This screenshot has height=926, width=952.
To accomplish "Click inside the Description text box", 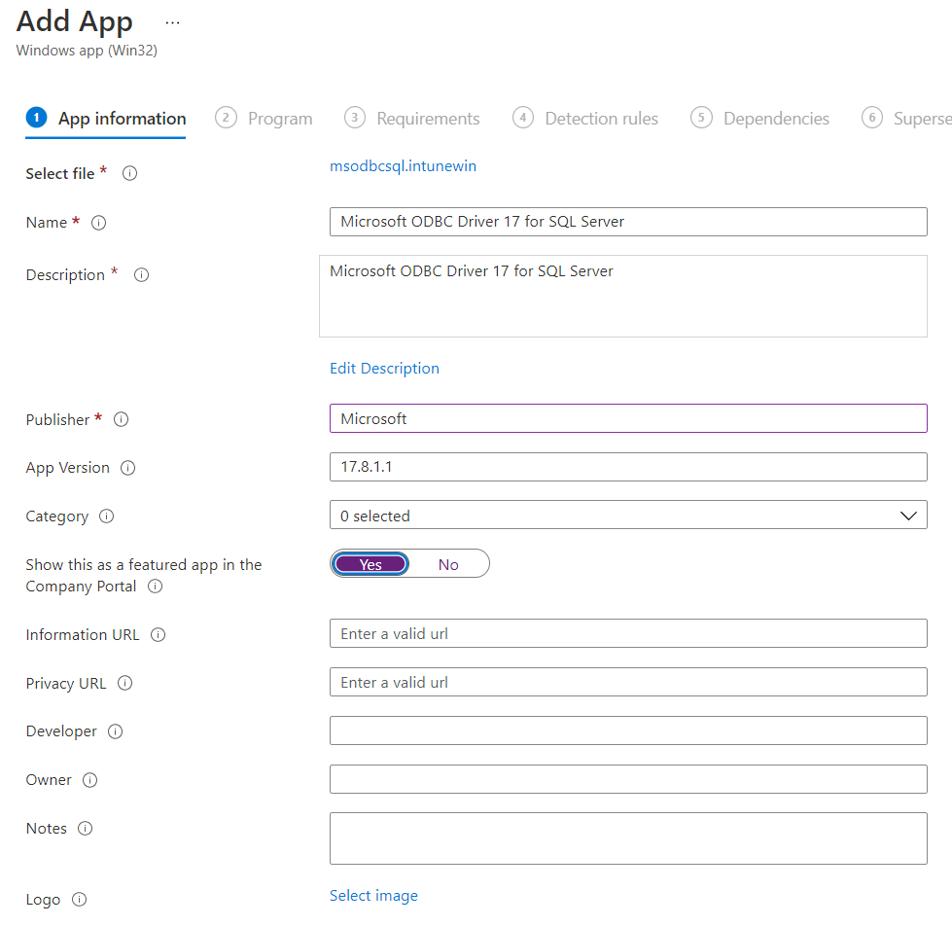I will pos(623,297).
